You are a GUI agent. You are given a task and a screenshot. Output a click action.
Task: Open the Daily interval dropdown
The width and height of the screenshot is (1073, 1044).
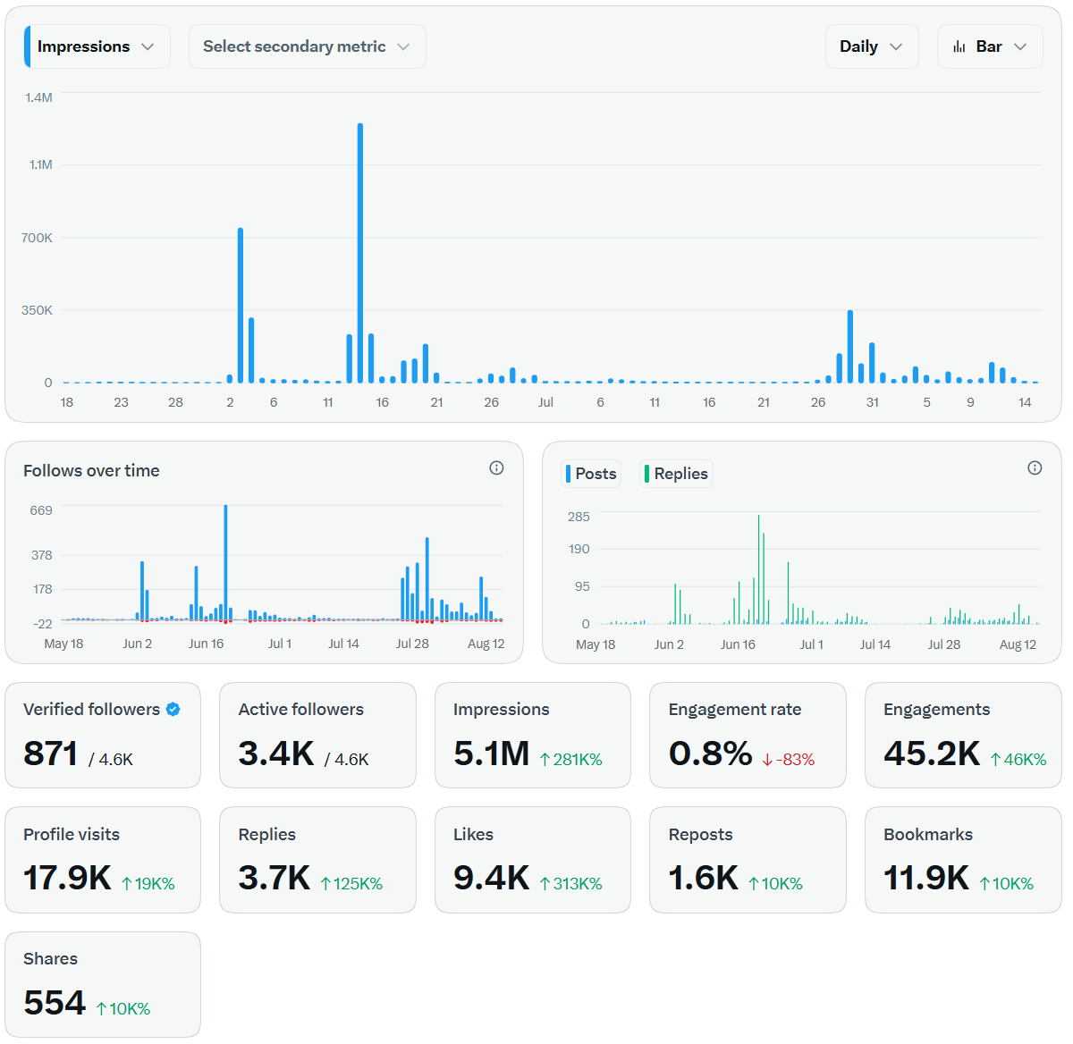pyautogui.click(x=872, y=46)
